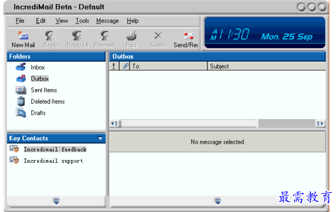This screenshot has width=336, height=212.
Task: Click the Send/Receive toolbar icon
Action: [188, 36]
